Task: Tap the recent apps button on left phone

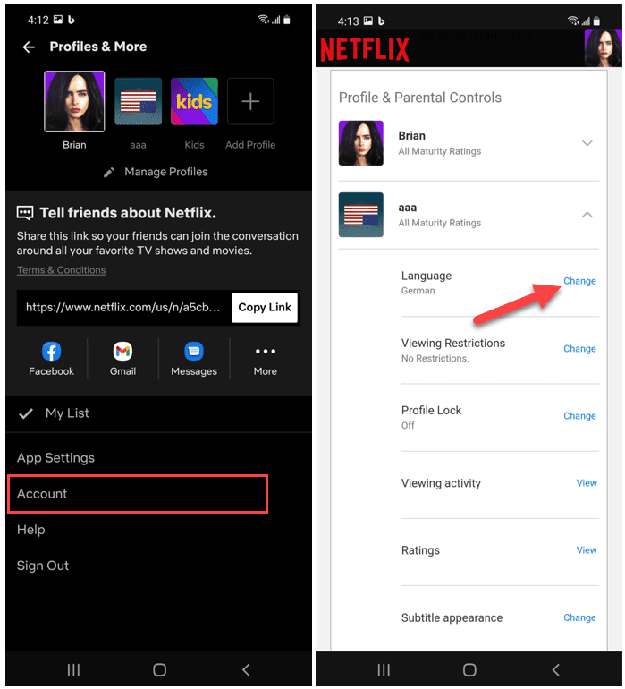Action: point(74,670)
